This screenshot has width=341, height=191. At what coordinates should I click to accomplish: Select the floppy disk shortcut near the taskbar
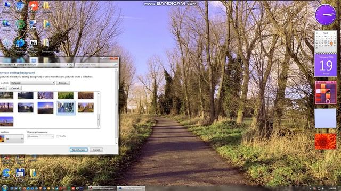[20, 173]
